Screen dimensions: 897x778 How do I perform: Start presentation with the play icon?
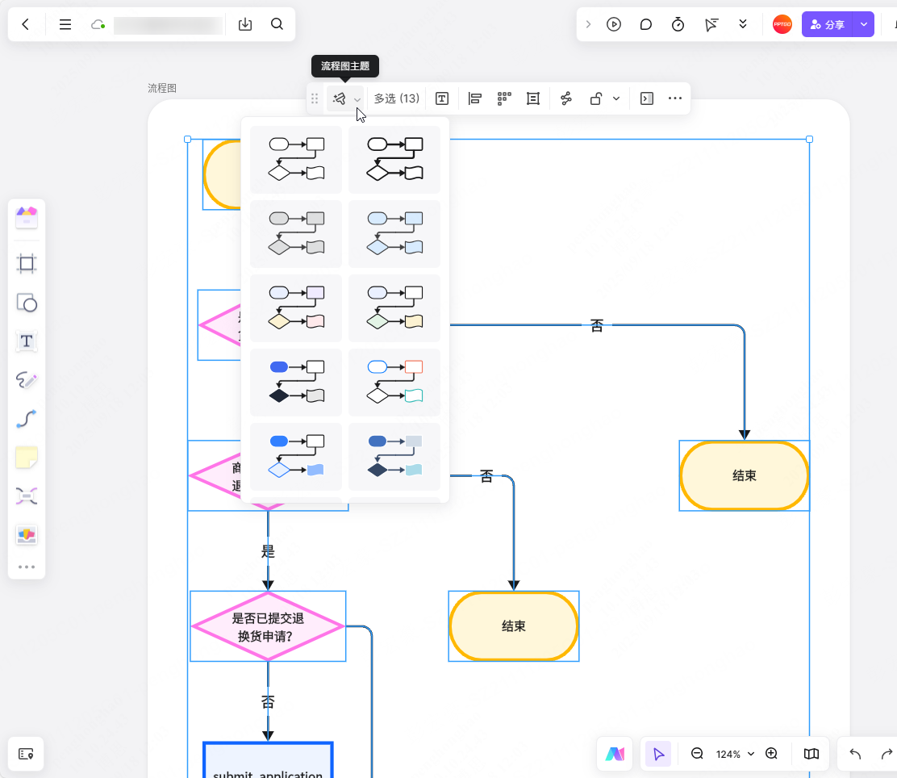(614, 24)
